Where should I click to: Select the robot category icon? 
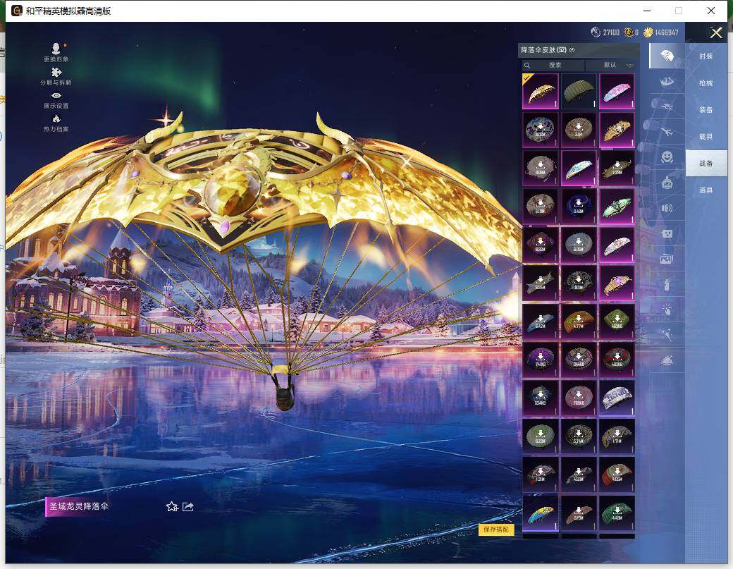click(x=667, y=183)
